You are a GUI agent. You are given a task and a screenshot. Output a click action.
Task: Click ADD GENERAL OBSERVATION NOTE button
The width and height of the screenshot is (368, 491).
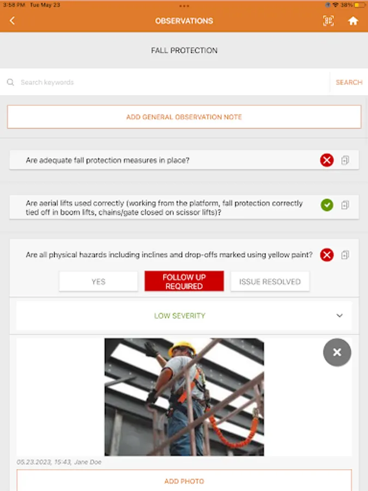184,117
